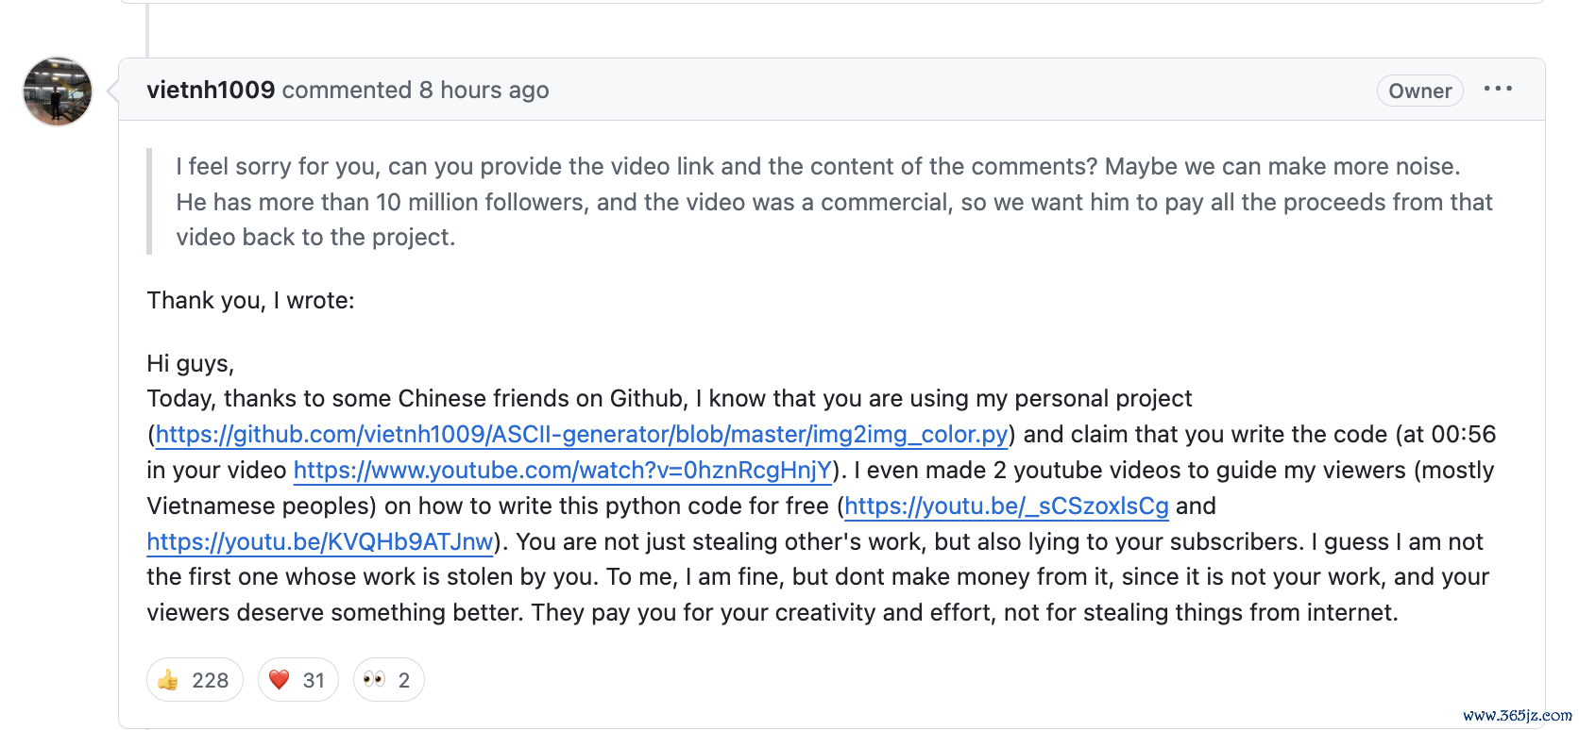Open the img2img_color.py GitHub link
1579x730 pixels.
point(582,434)
